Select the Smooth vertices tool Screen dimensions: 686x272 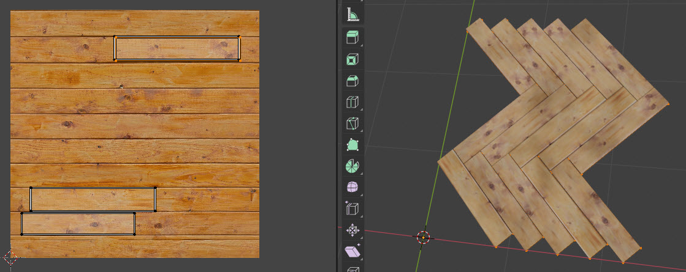(x=353, y=187)
